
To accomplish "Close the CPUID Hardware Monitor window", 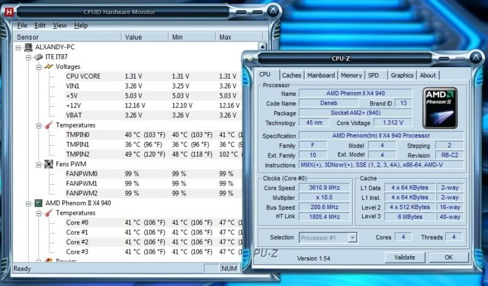I will click(x=274, y=12).
